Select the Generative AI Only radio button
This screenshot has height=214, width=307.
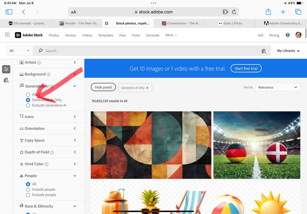coord(28,100)
